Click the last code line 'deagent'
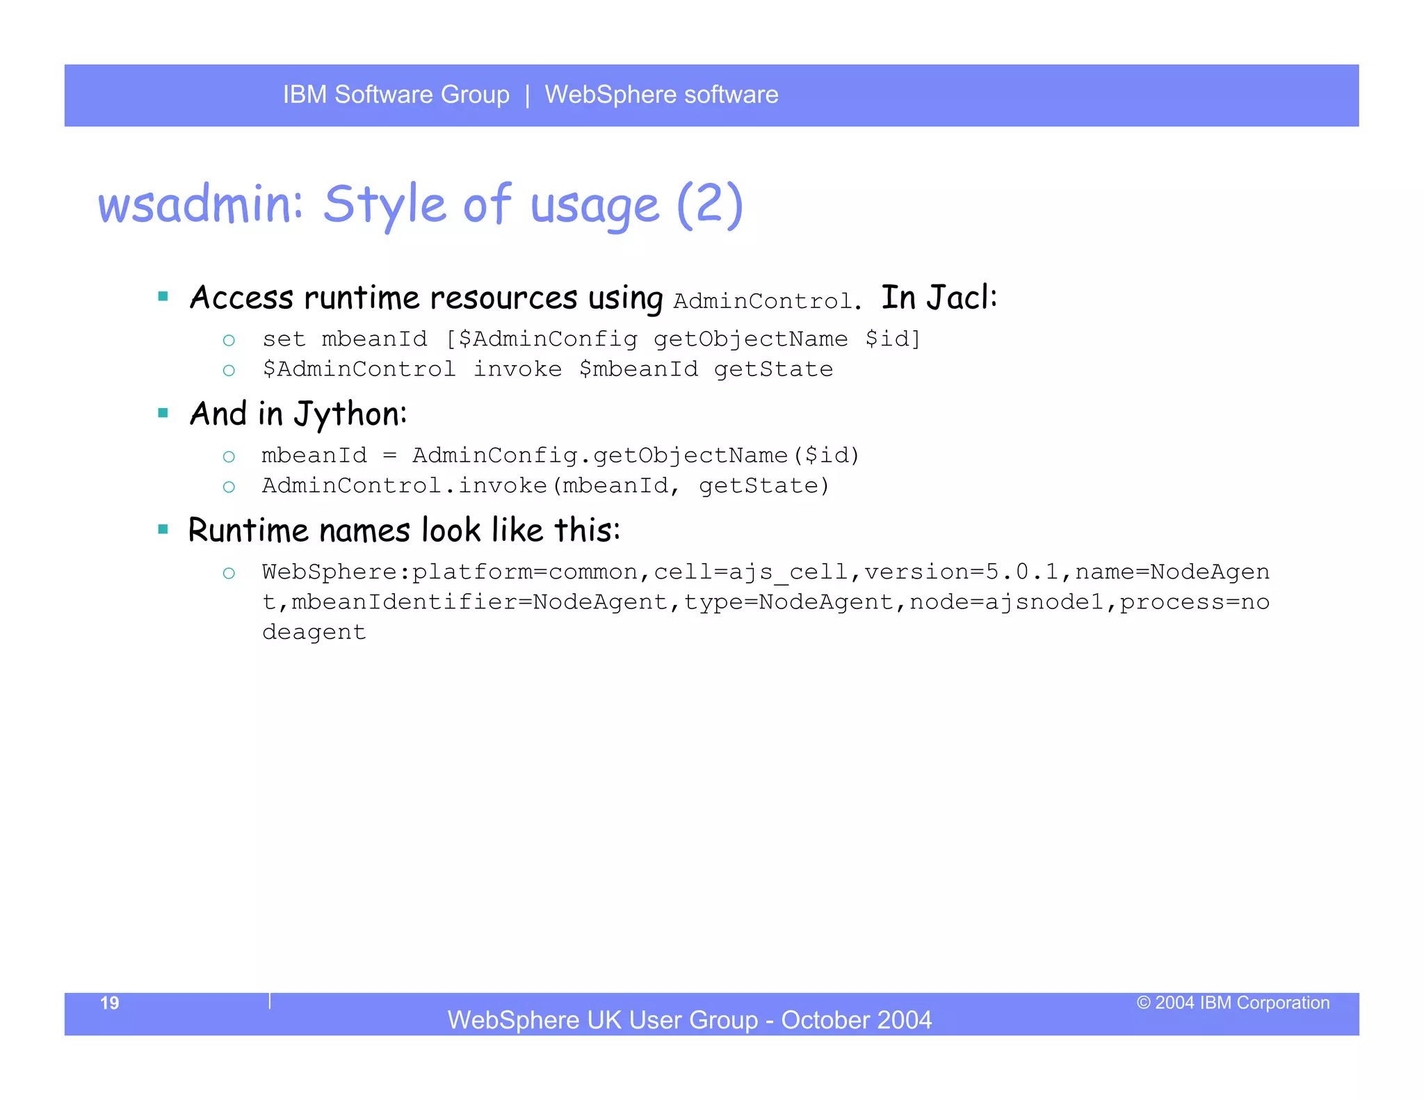The image size is (1424, 1100). pyautogui.click(x=314, y=632)
